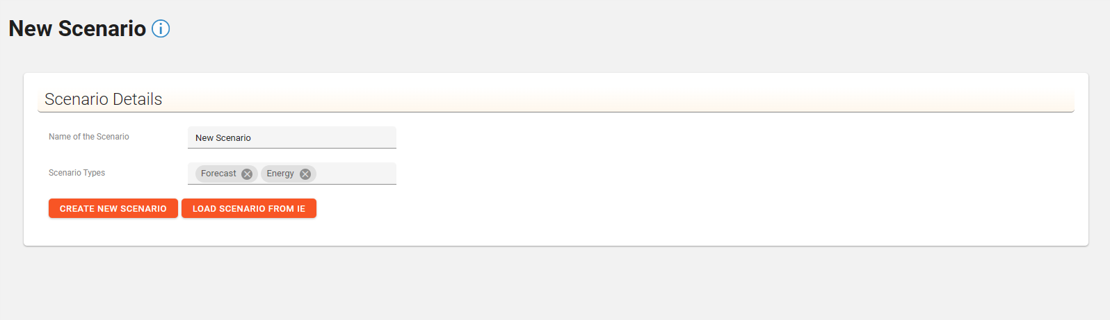Remove the Forecast scenario type chip

coord(247,174)
